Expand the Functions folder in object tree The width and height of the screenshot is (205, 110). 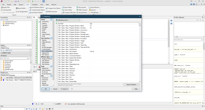click(x=2, y=64)
